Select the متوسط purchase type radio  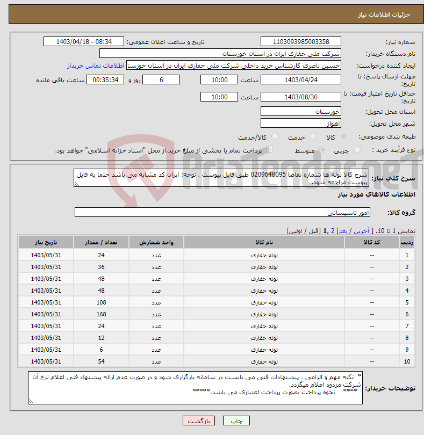pos(322,150)
